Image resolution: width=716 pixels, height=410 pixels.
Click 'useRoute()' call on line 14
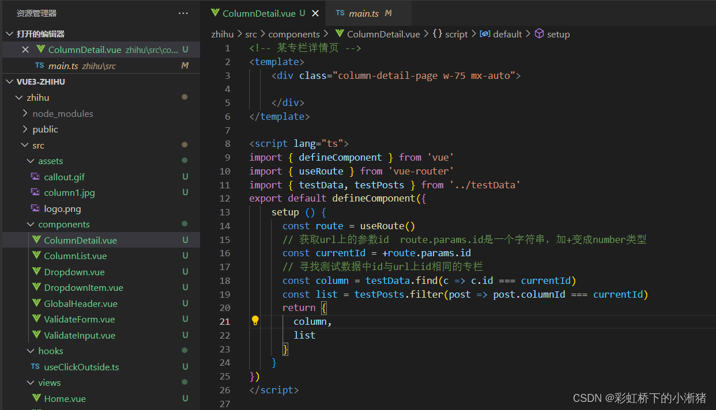[387, 226]
